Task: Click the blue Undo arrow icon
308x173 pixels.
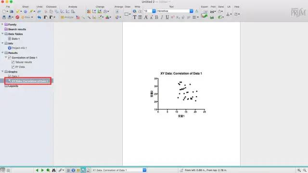Action: pyautogui.click(x=39, y=17)
